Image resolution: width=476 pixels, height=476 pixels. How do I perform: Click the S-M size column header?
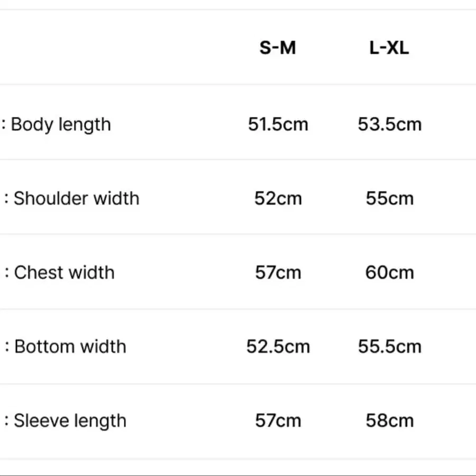[278, 48]
